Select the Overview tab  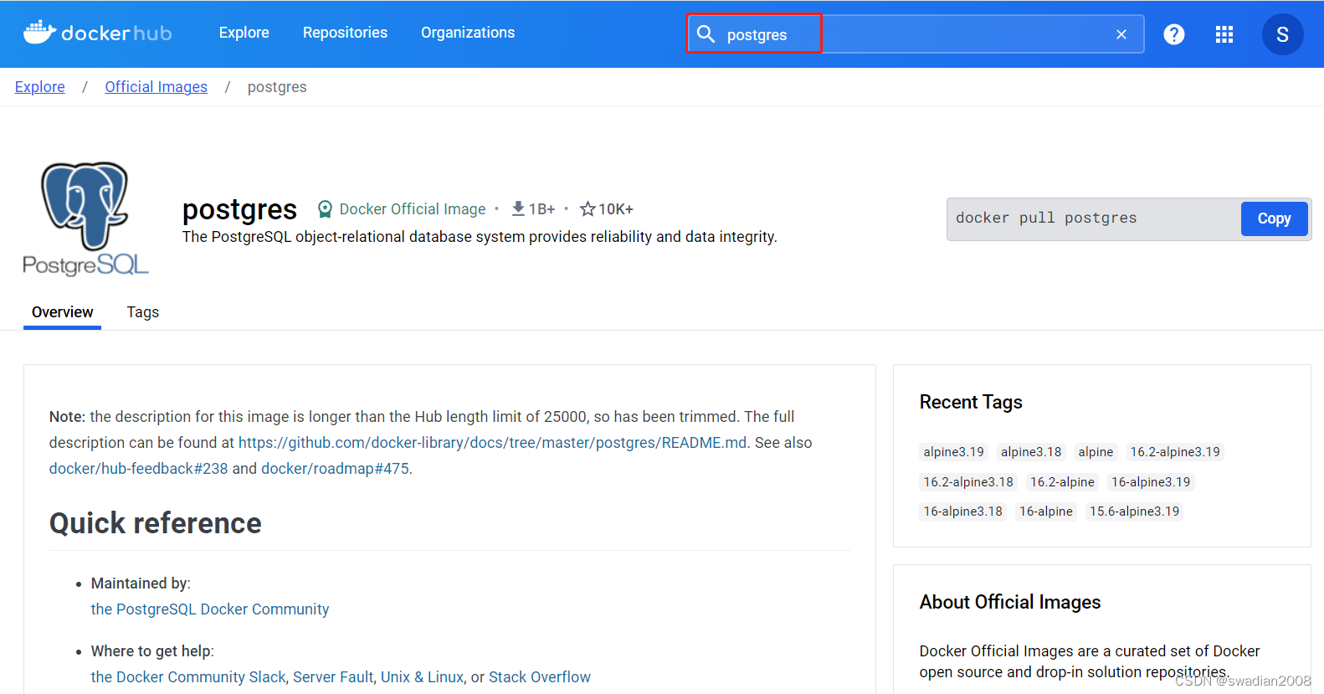click(62, 312)
